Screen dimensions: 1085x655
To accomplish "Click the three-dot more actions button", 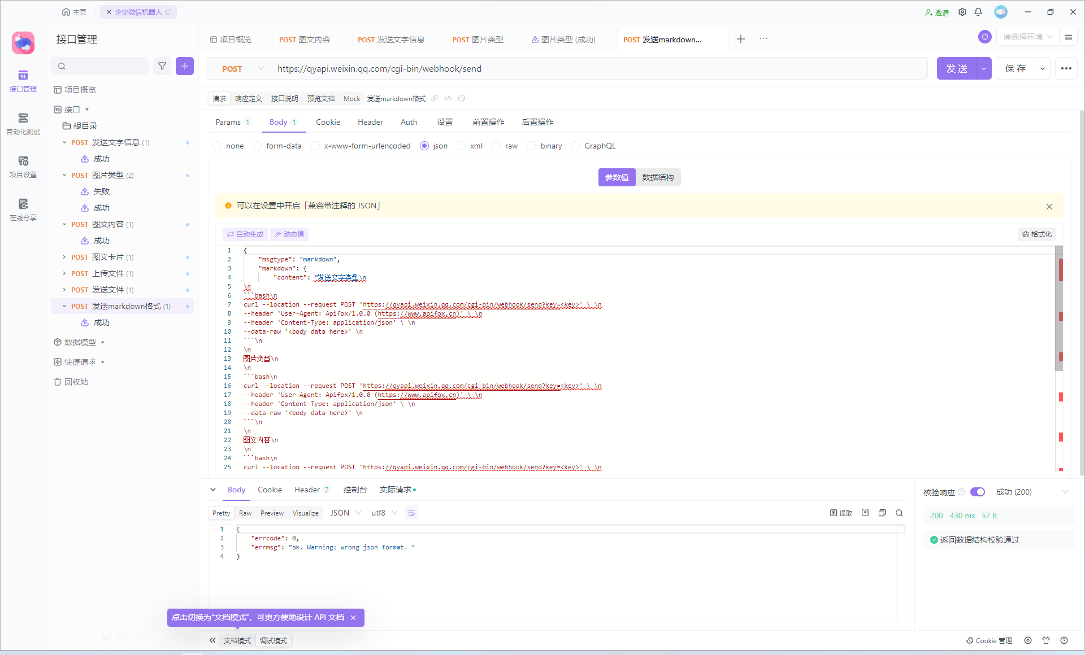I will (1066, 68).
